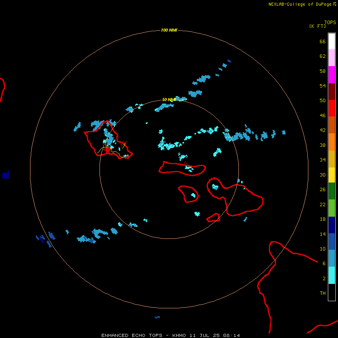Click the yellow 34 kft legend swatch
Image resolution: width=338 pixels, height=338 pixels.
(x=332, y=175)
